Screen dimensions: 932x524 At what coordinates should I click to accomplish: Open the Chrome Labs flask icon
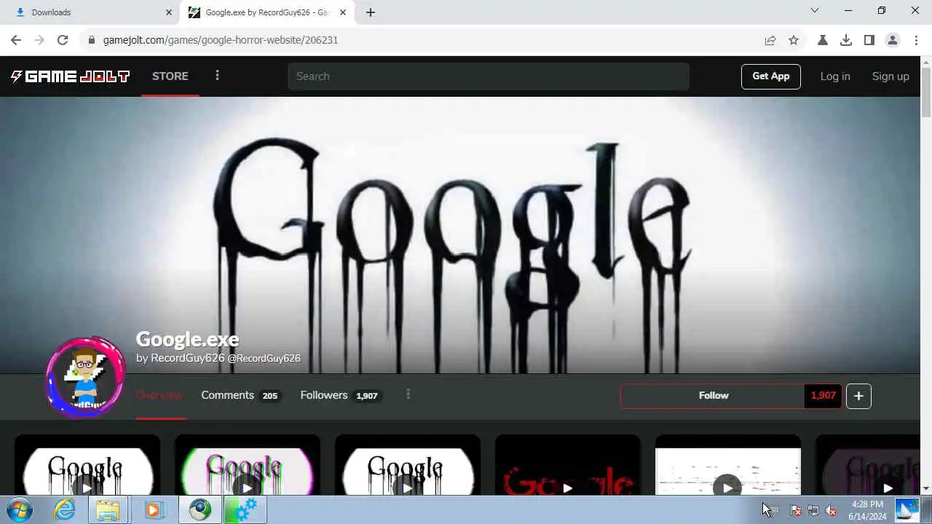823,40
